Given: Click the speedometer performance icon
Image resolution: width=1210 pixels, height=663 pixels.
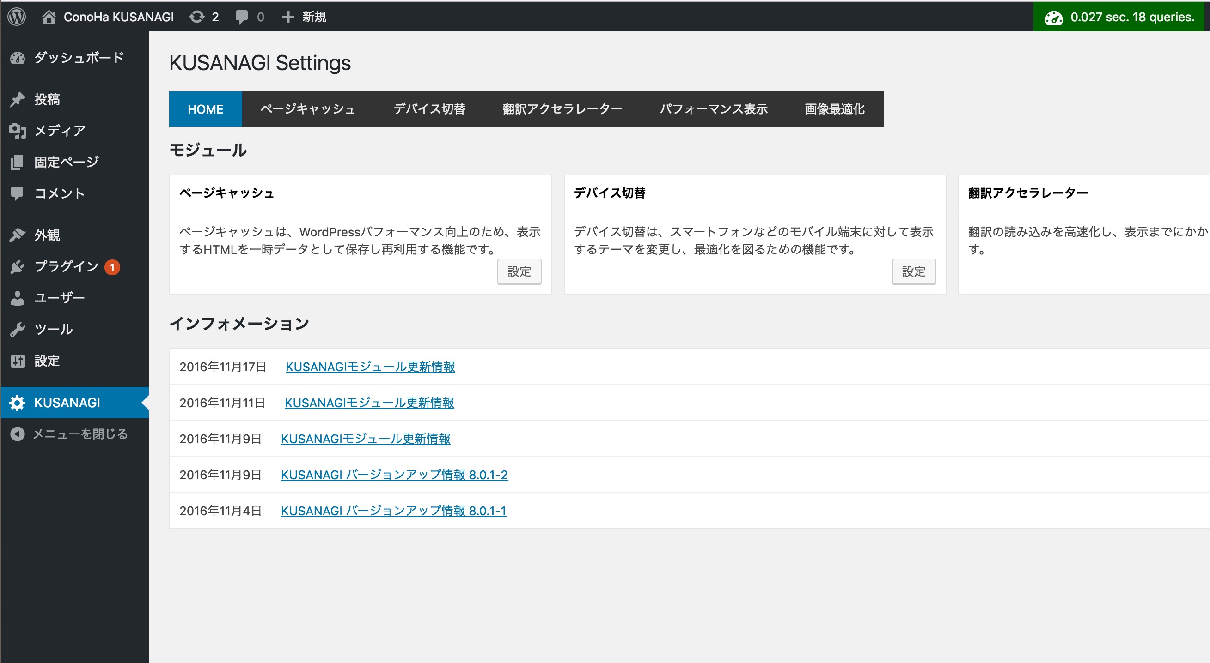Looking at the screenshot, I should pyautogui.click(x=1054, y=18).
